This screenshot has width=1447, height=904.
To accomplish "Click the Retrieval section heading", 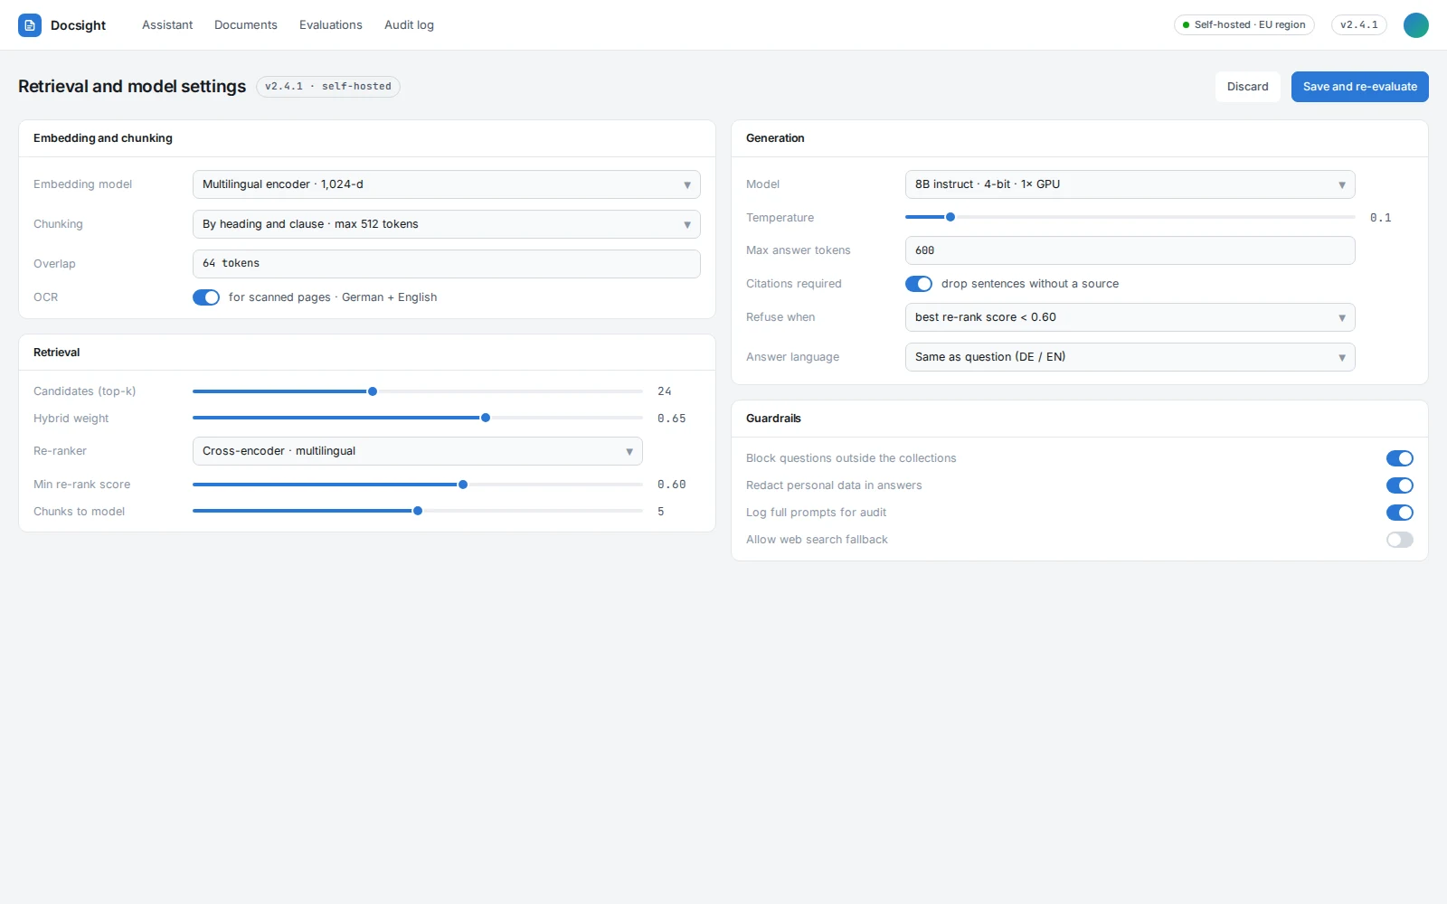I will pos(57,353).
